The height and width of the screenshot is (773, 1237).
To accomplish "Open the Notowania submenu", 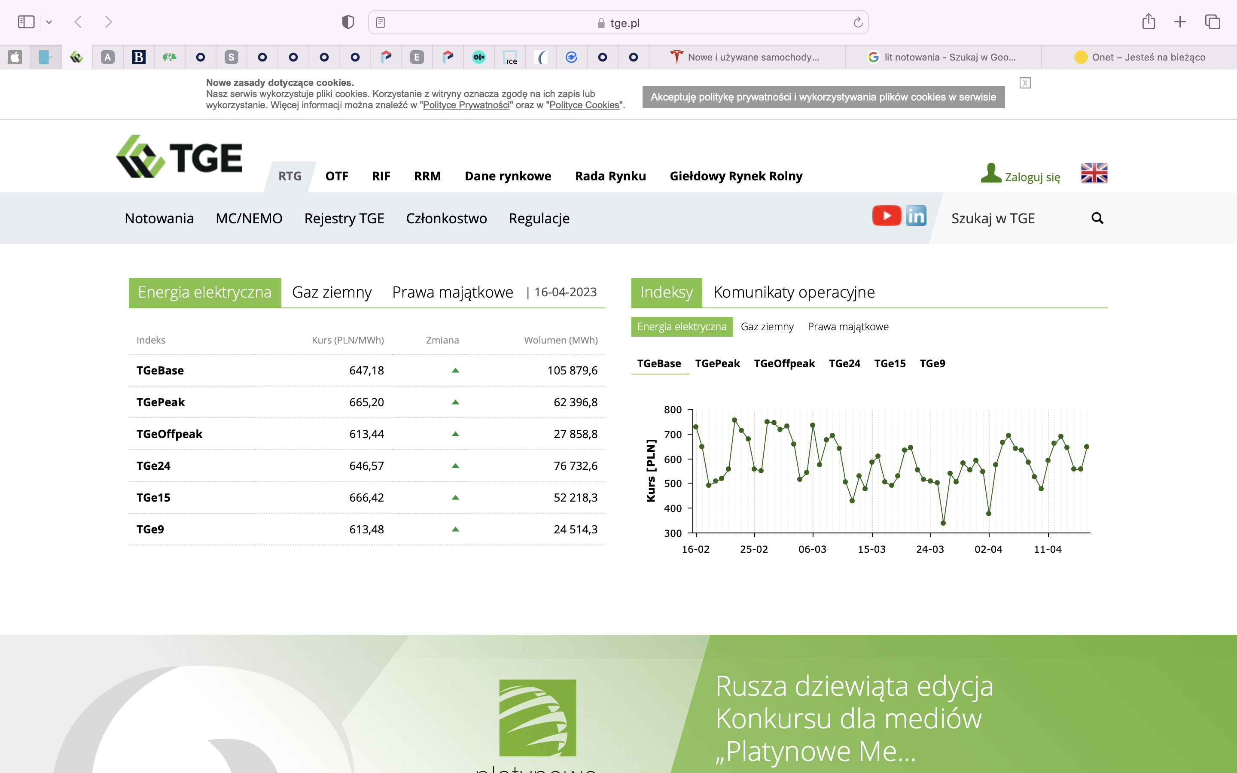I will [x=159, y=218].
